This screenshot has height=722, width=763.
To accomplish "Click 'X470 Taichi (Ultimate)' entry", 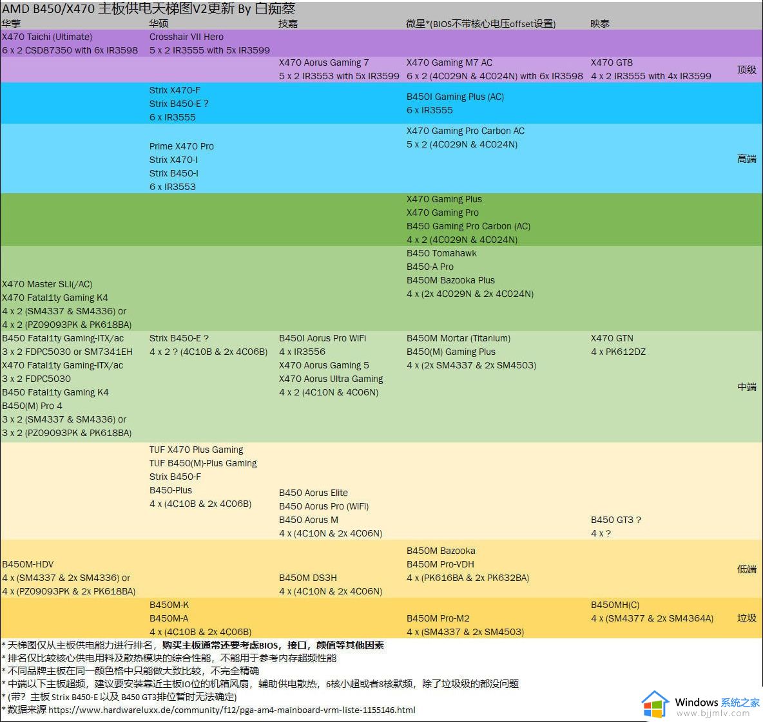I will 47,37.
